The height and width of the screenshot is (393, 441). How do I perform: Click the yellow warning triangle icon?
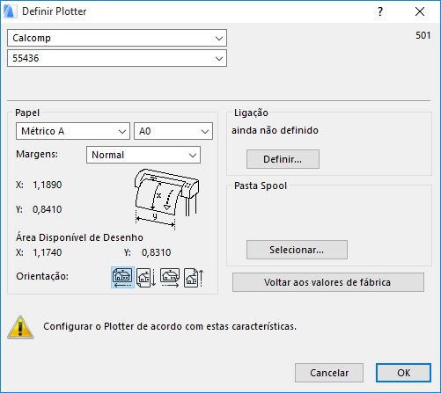coord(20,327)
